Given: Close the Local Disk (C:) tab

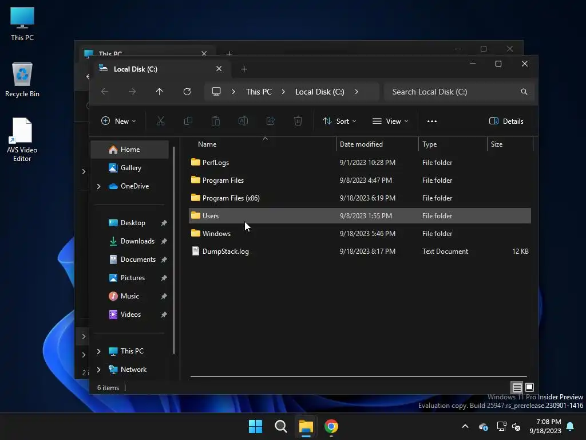Looking at the screenshot, I should pyautogui.click(x=219, y=69).
